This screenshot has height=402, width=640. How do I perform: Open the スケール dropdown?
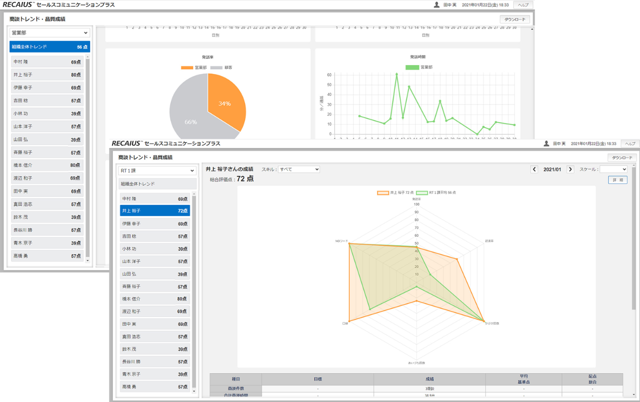pos(613,169)
